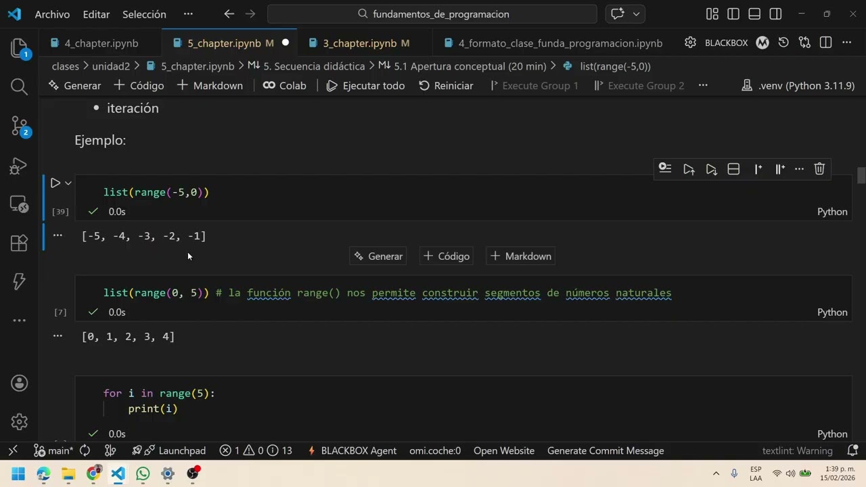Viewport: 866px width, 487px height.
Task: Click the main* branch in status bar
Action: point(53,450)
